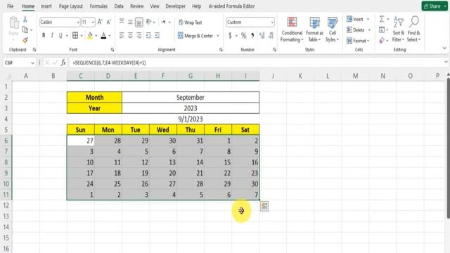The image size is (450, 253).
Task: Center cell text horizontally
Action: [x=130, y=35]
